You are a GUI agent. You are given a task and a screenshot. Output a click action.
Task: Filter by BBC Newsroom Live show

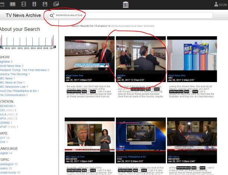(x=13, y=87)
